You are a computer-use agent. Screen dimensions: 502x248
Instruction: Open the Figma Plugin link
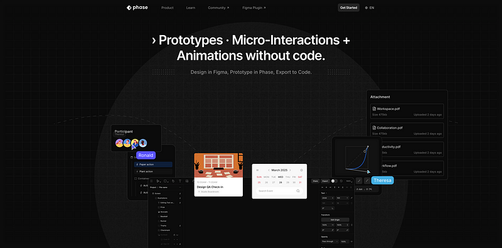click(x=254, y=8)
